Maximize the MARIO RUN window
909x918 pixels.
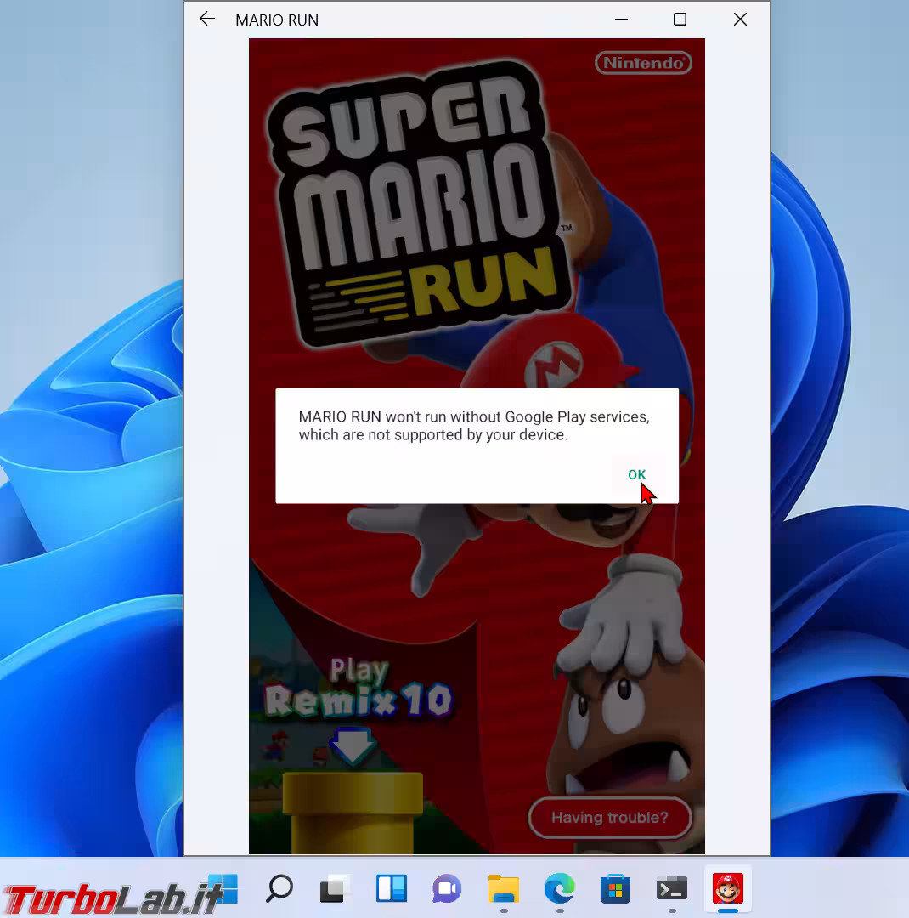(x=680, y=20)
